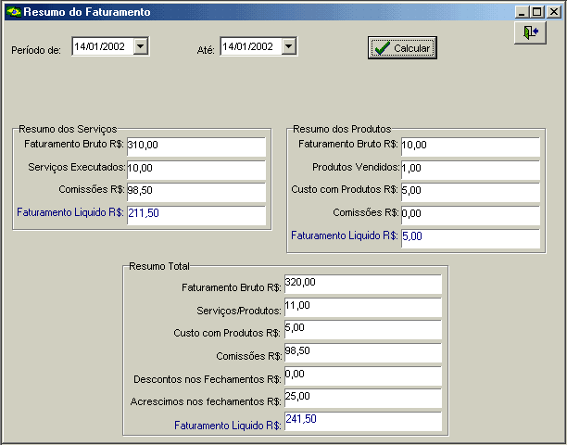
Task: Click inside the 'Até' date text
Action: pyautogui.click(x=249, y=46)
